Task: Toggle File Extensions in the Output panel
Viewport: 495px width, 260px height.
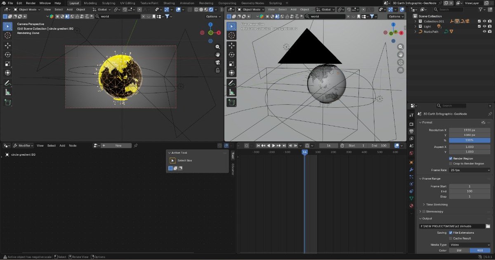Action: pyautogui.click(x=450, y=232)
